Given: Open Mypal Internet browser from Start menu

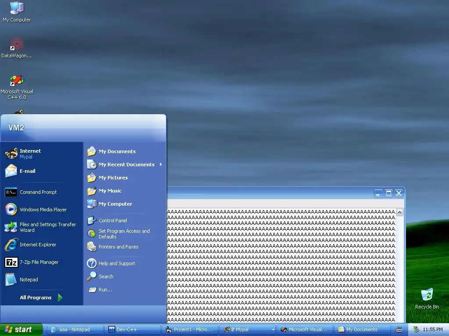Looking at the screenshot, I should pyautogui.click(x=42, y=154).
